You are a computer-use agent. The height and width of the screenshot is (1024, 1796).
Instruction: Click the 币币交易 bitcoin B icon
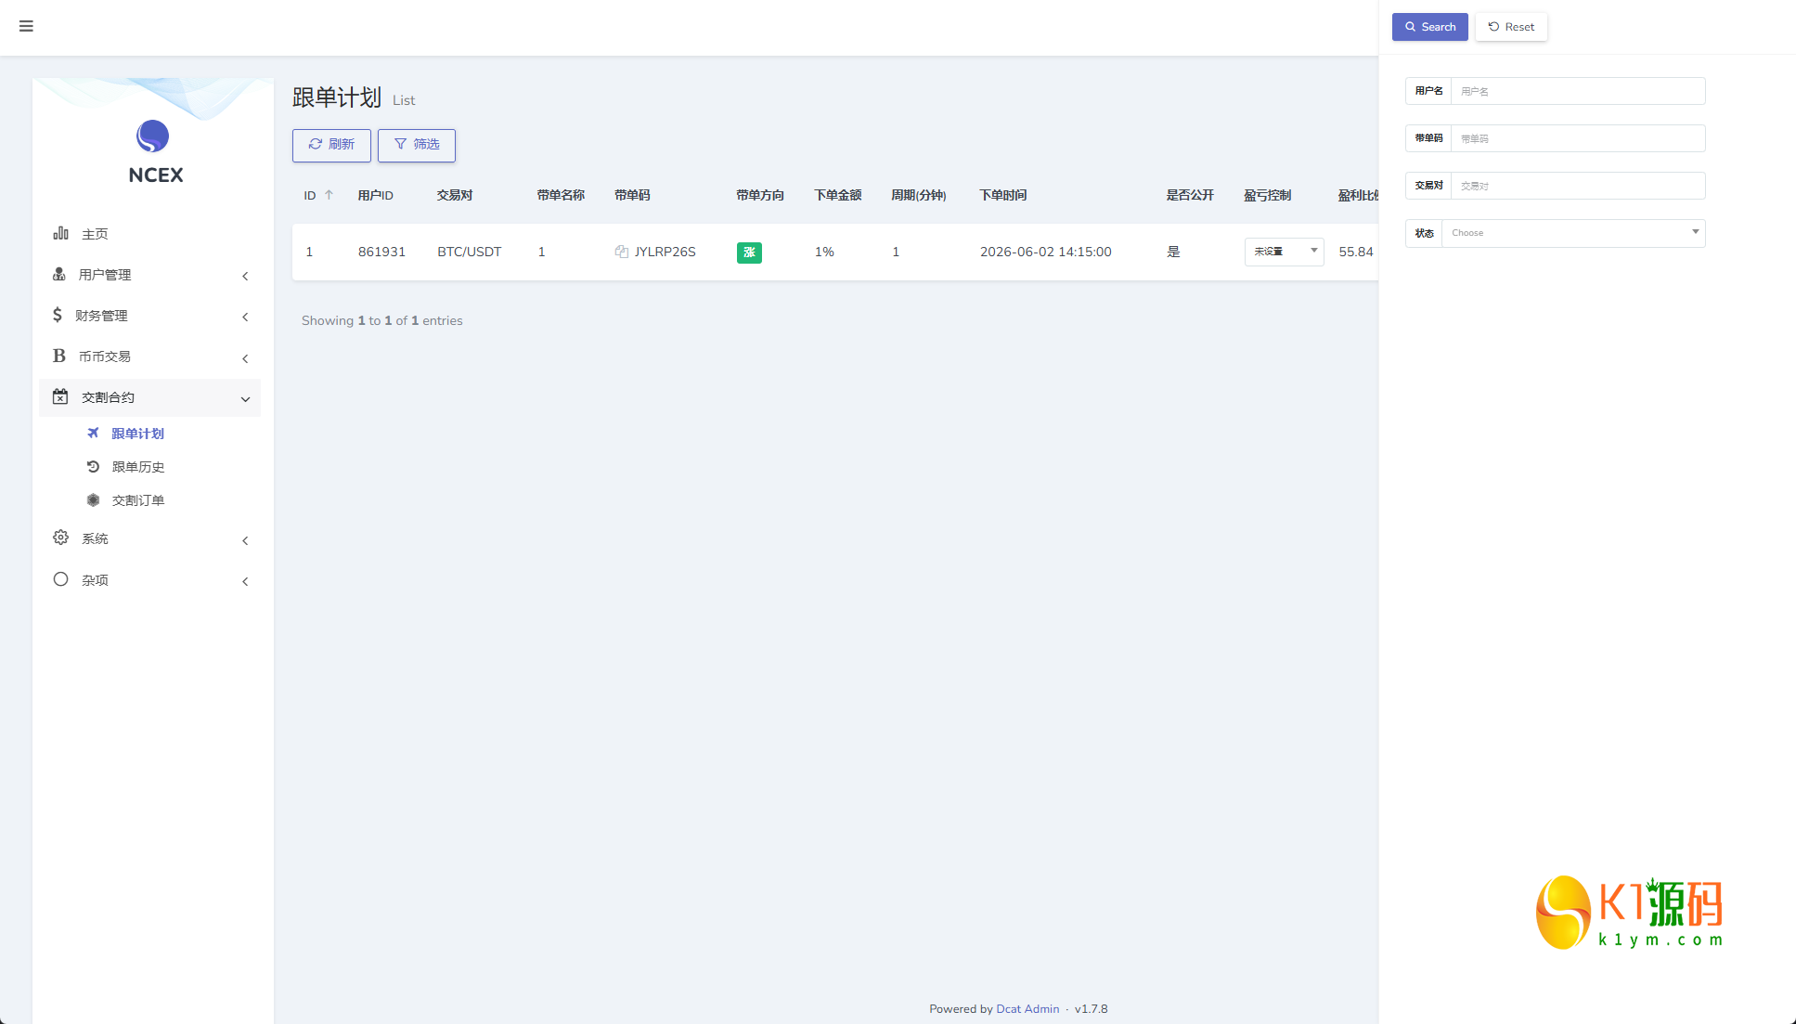tap(59, 356)
